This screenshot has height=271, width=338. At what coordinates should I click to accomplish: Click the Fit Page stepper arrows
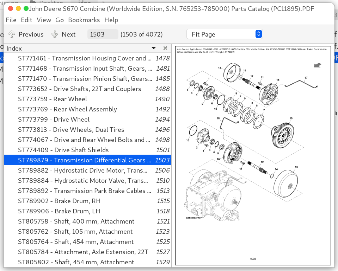point(258,34)
